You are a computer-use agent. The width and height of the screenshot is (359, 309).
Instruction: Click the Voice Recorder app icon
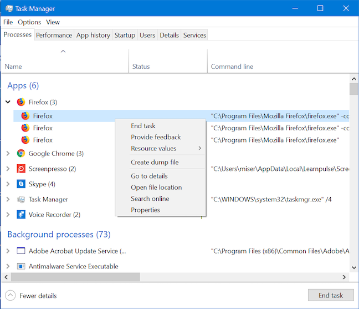click(21, 215)
